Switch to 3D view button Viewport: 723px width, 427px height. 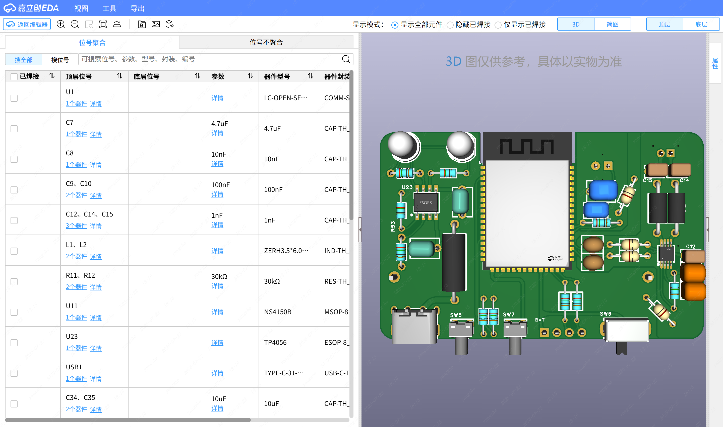[575, 24]
